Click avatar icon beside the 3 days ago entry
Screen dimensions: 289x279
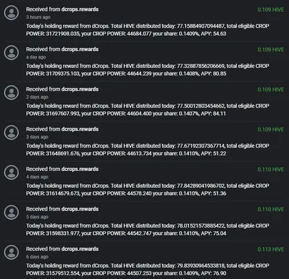[x=11, y=133]
